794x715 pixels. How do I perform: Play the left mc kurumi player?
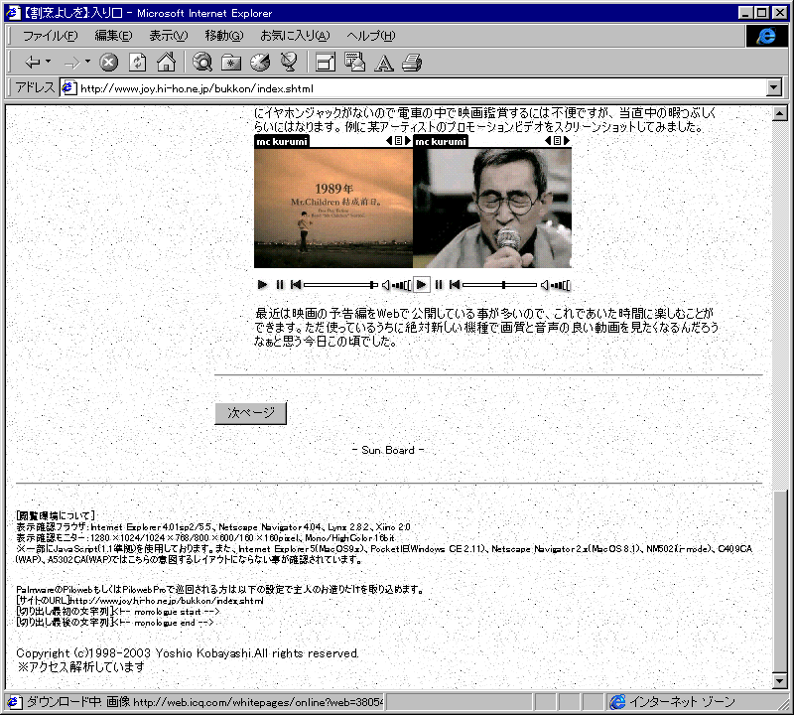pyautogui.click(x=262, y=285)
